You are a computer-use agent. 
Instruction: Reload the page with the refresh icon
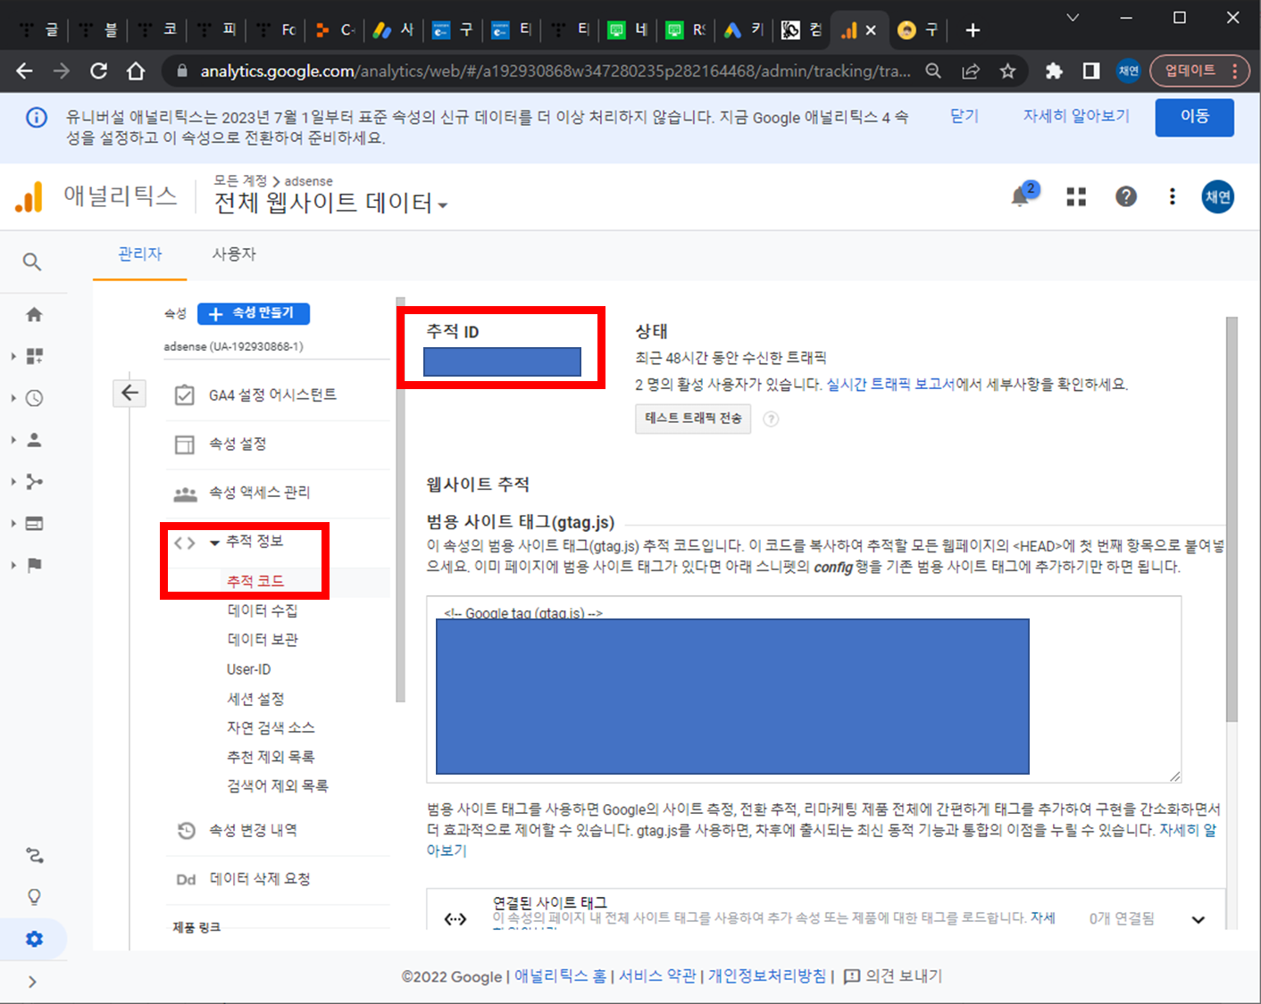pyautogui.click(x=98, y=71)
